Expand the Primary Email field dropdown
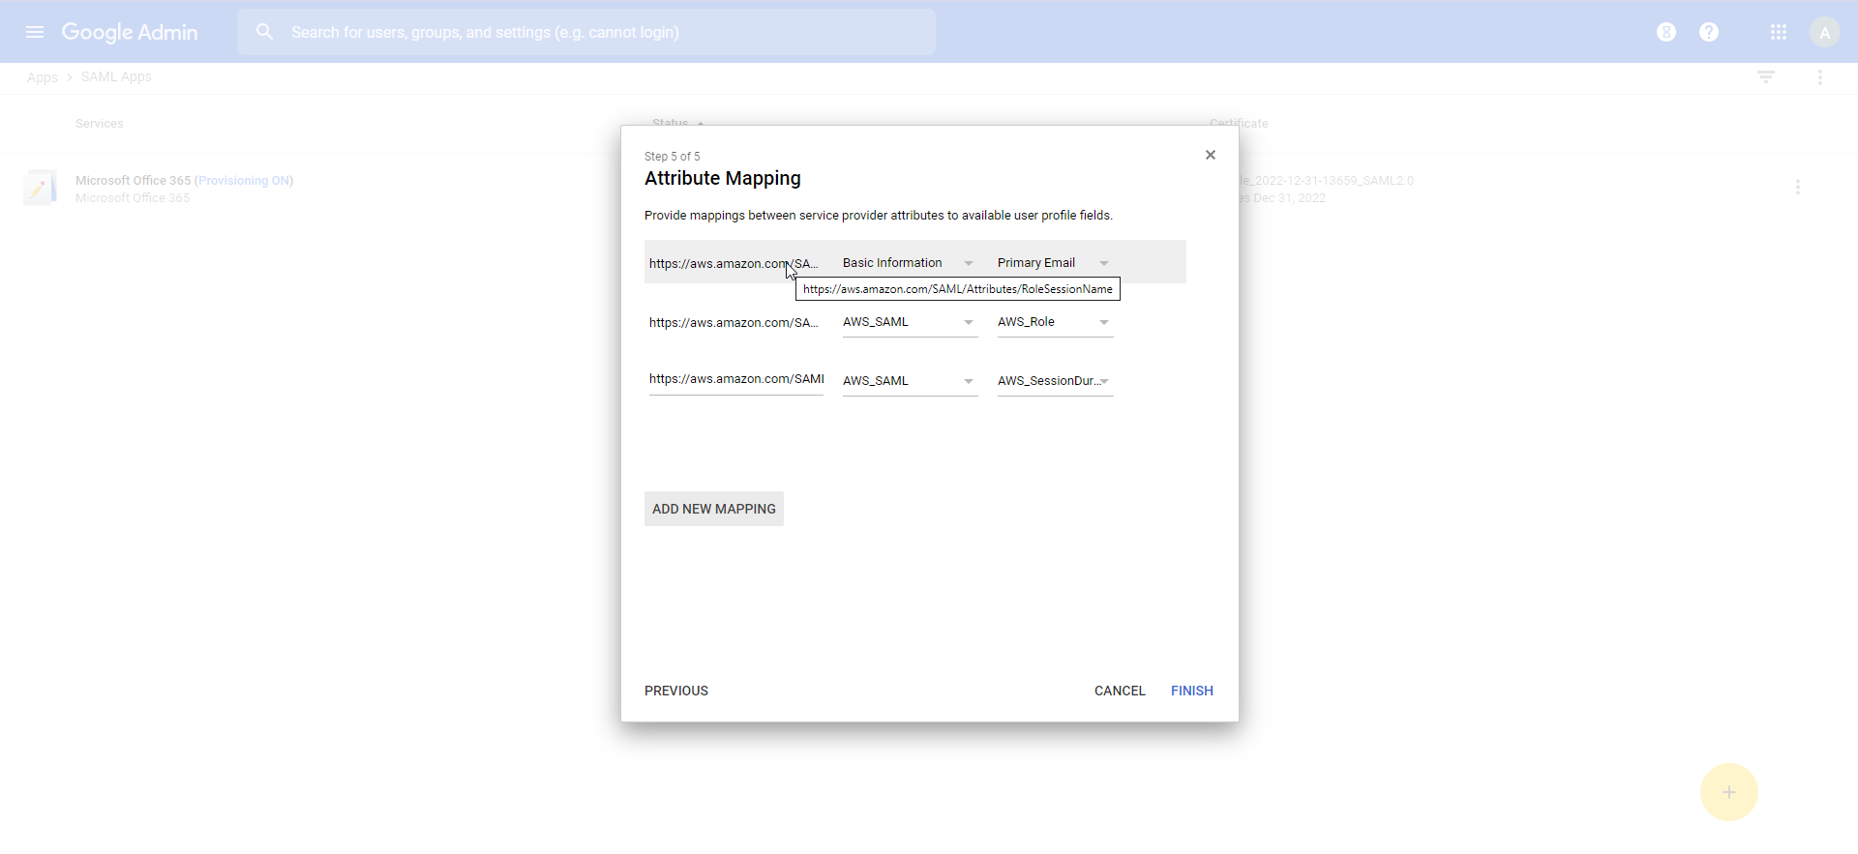 (1055, 263)
